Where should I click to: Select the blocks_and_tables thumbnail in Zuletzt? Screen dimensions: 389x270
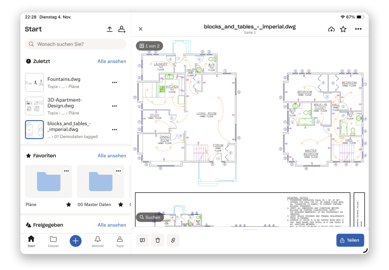point(34,129)
